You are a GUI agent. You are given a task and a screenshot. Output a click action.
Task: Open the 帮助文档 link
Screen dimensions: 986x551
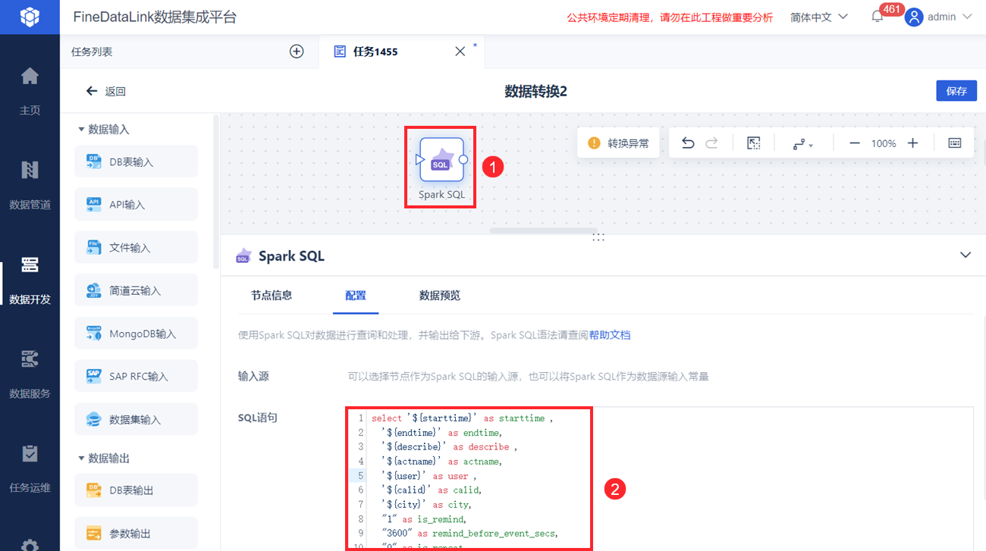[x=610, y=335]
